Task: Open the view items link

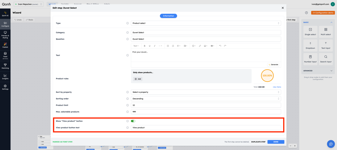Action: click(x=277, y=87)
